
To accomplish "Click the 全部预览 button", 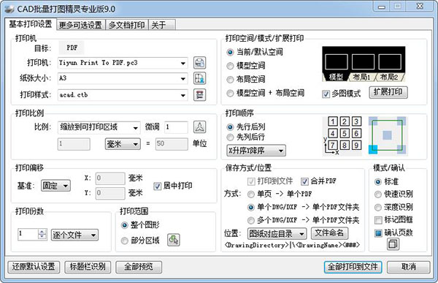I will click(139, 267).
